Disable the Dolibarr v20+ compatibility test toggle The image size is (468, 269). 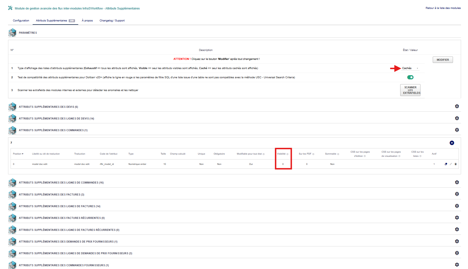point(410,77)
